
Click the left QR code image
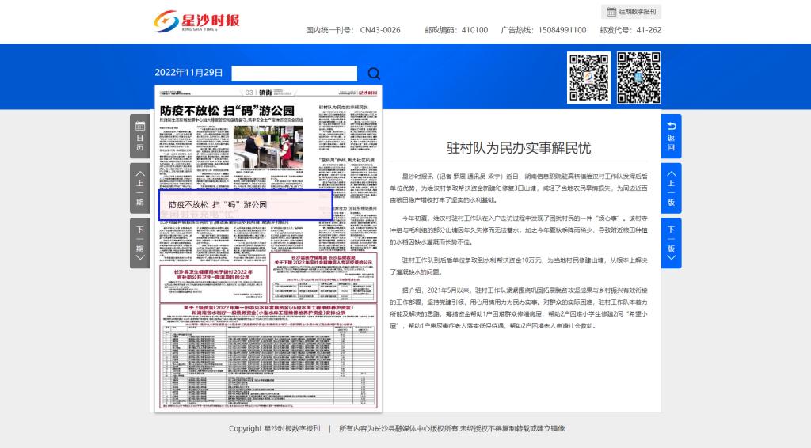[x=588, y=77]
